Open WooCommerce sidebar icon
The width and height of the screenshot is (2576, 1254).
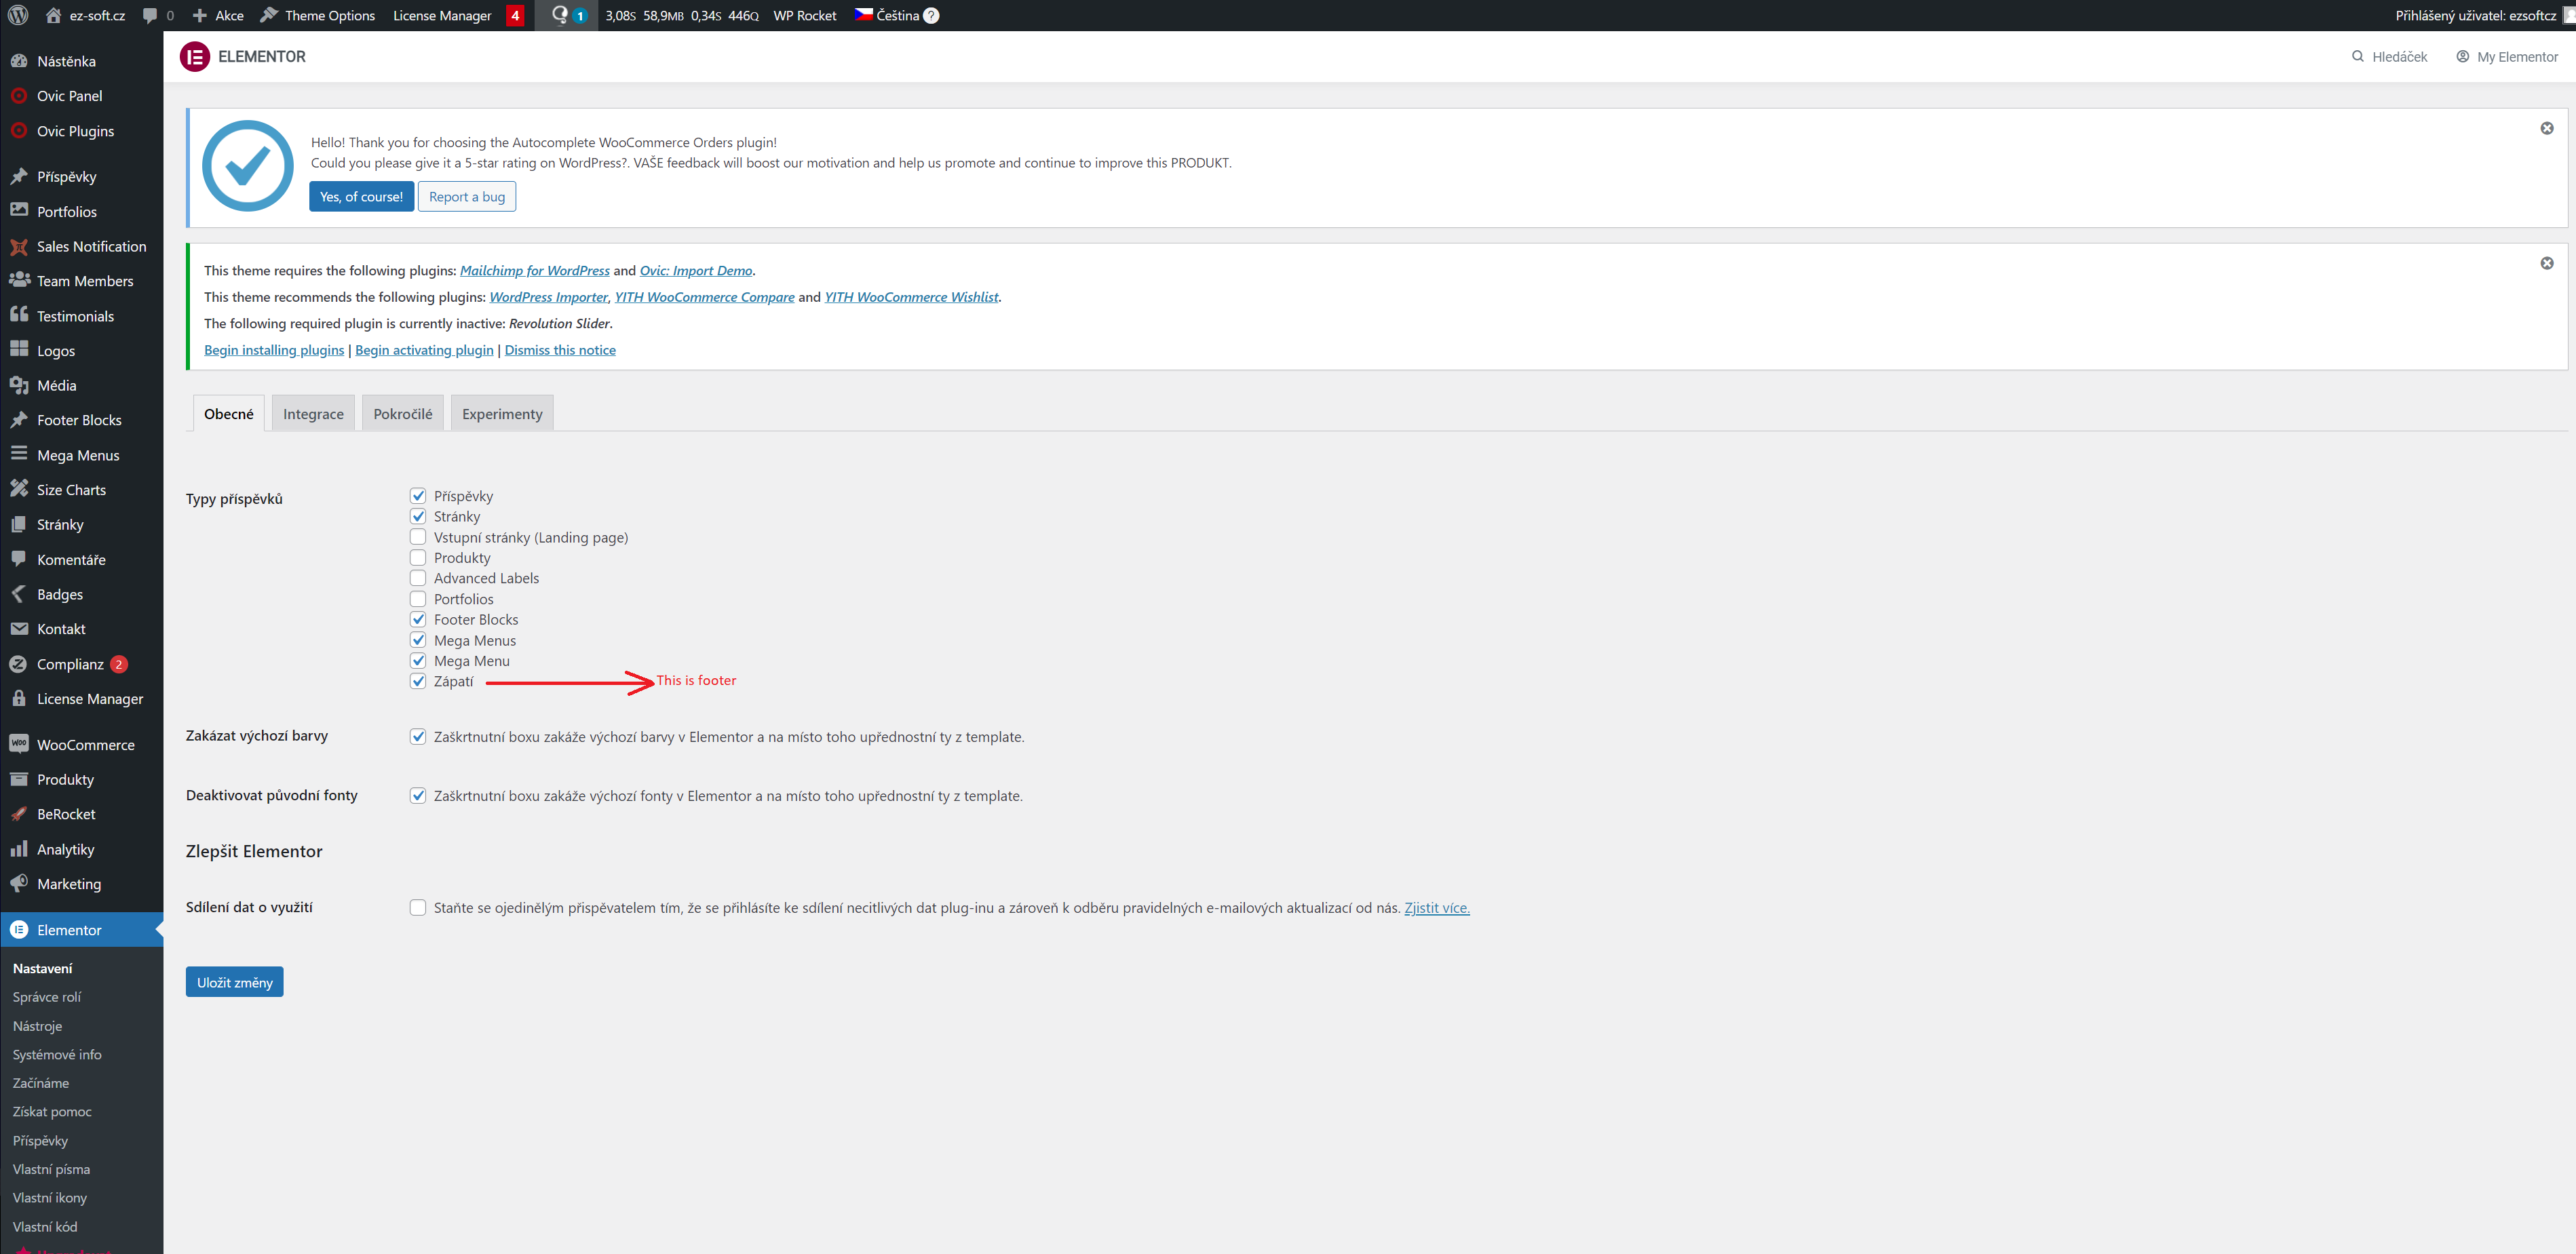pos(19,744)
